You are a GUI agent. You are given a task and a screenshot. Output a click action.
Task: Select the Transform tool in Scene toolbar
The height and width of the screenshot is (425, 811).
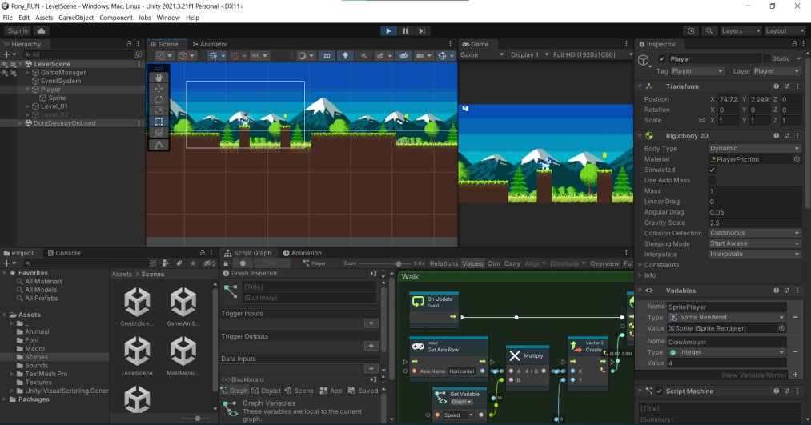click(159, 133)
